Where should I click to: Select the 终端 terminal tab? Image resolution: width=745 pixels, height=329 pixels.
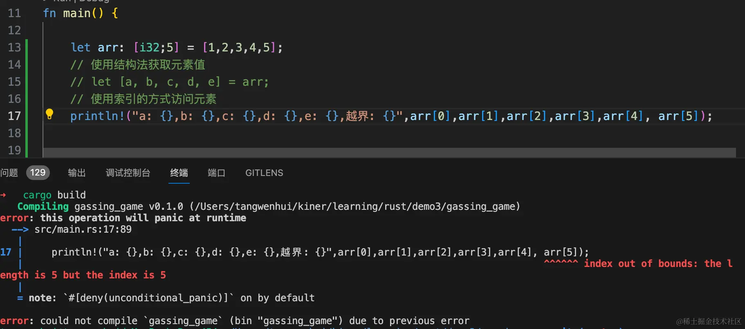tap(179, 173)
